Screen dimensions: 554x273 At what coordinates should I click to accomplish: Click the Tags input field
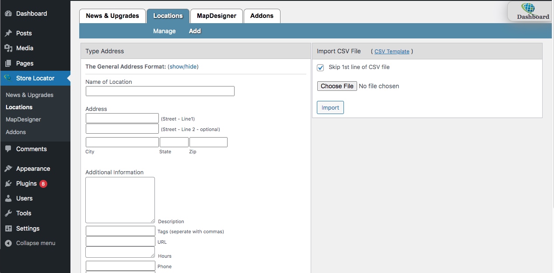point(120,231)
